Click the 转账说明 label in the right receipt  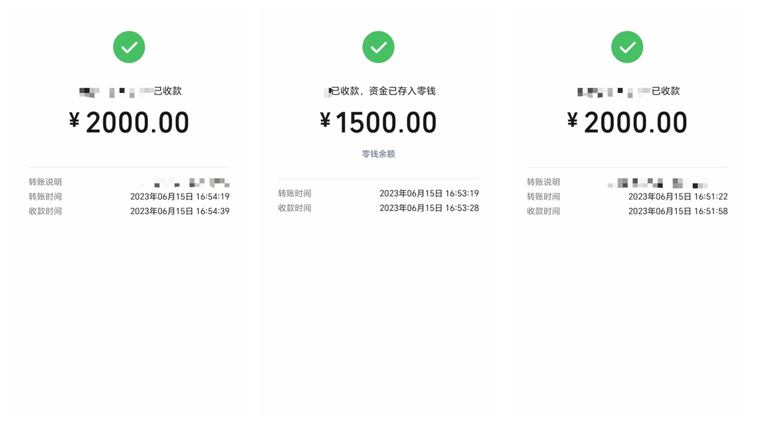(544, 182)
